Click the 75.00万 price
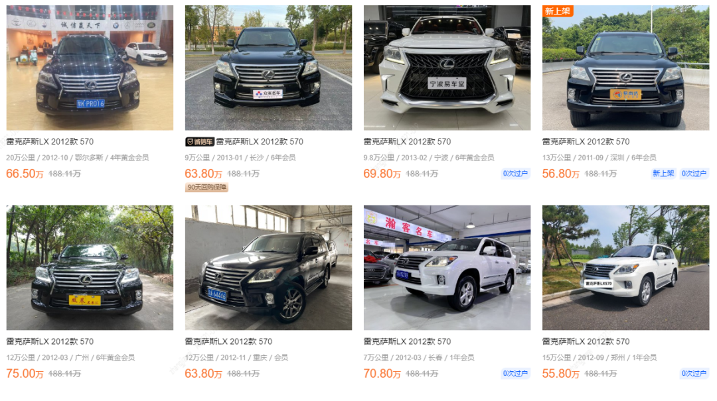The width and height of the screenshot is (717, 401). [25, 374]
